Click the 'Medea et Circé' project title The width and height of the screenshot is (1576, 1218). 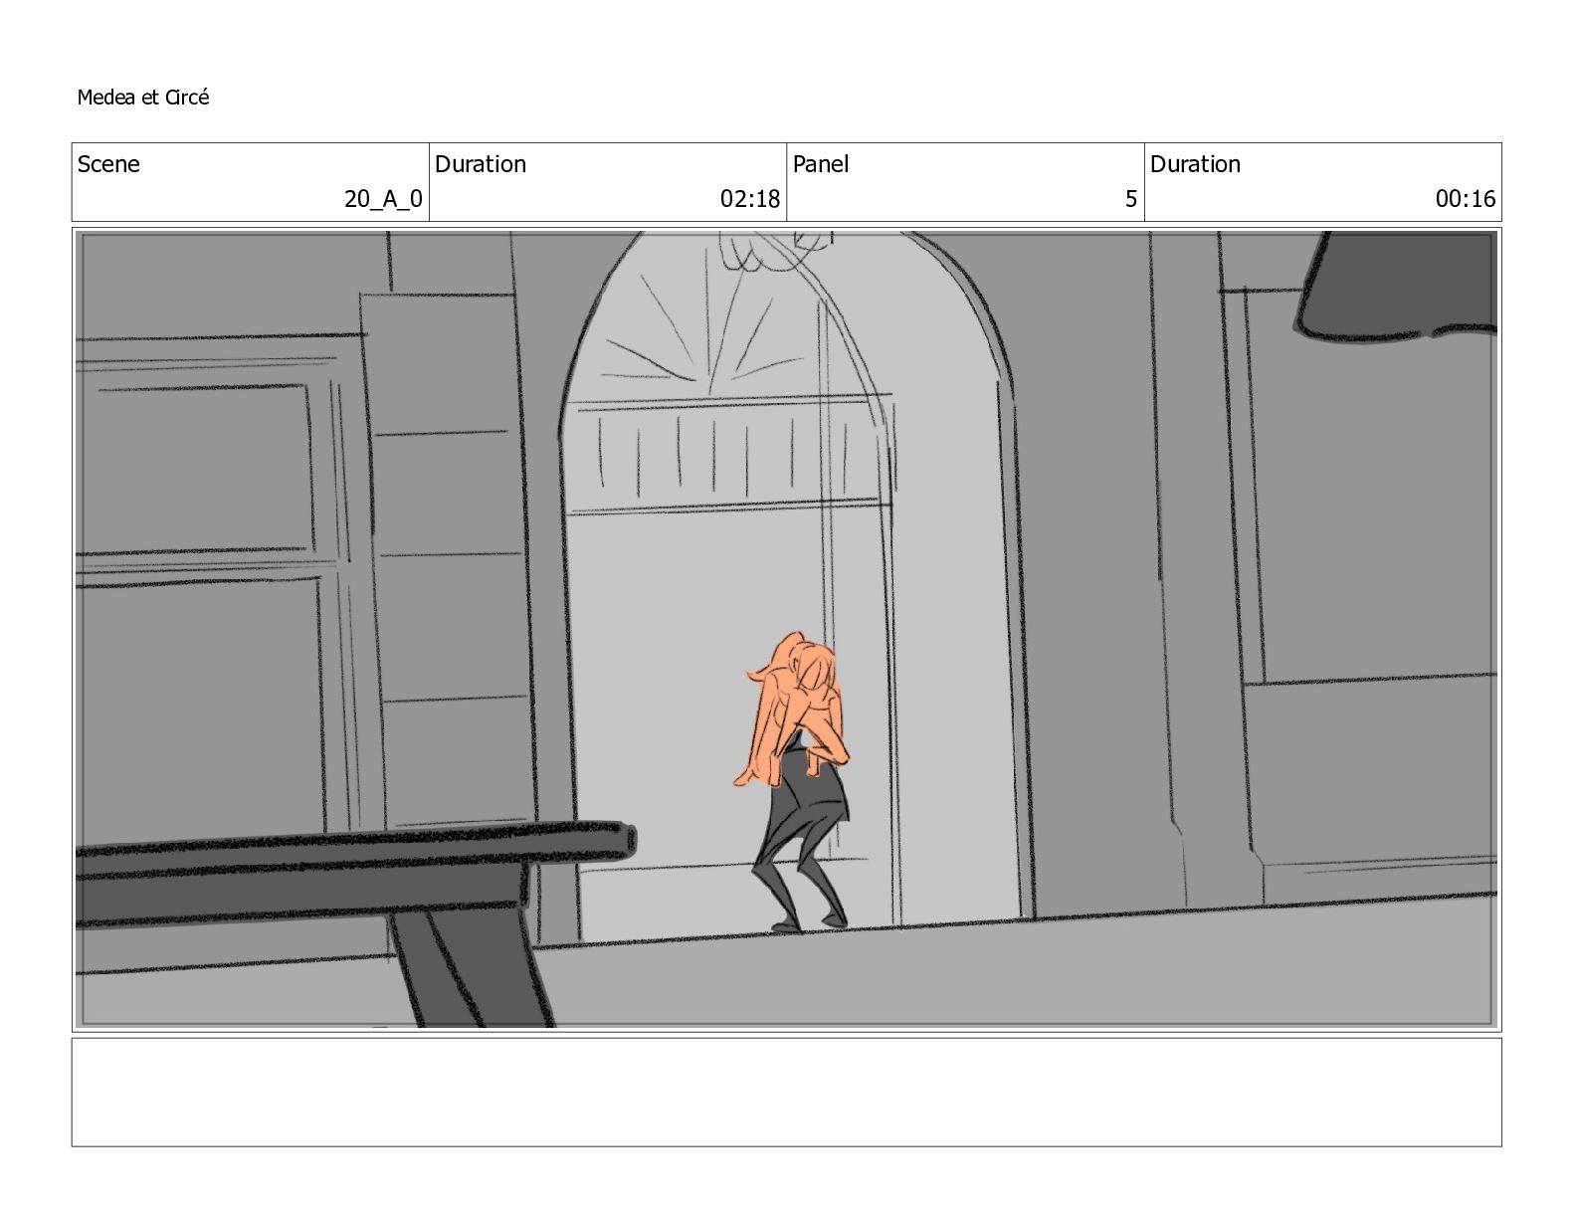143,98
